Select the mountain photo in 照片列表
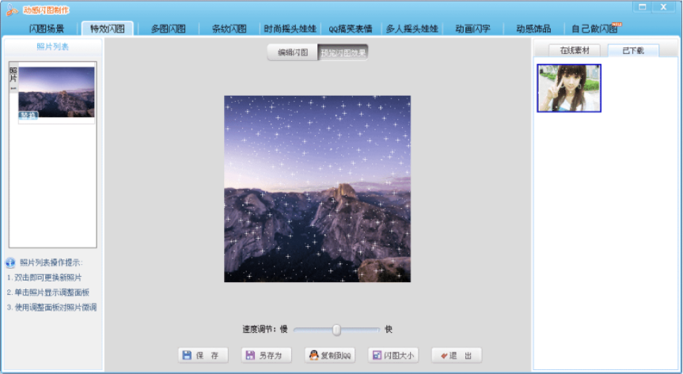The height and width of the screenshot is (374, 683). pyautogui.click(x=56, y=92)
